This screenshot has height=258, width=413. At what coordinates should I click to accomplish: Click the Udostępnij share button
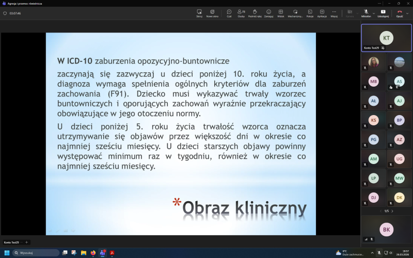coord(383,13)
